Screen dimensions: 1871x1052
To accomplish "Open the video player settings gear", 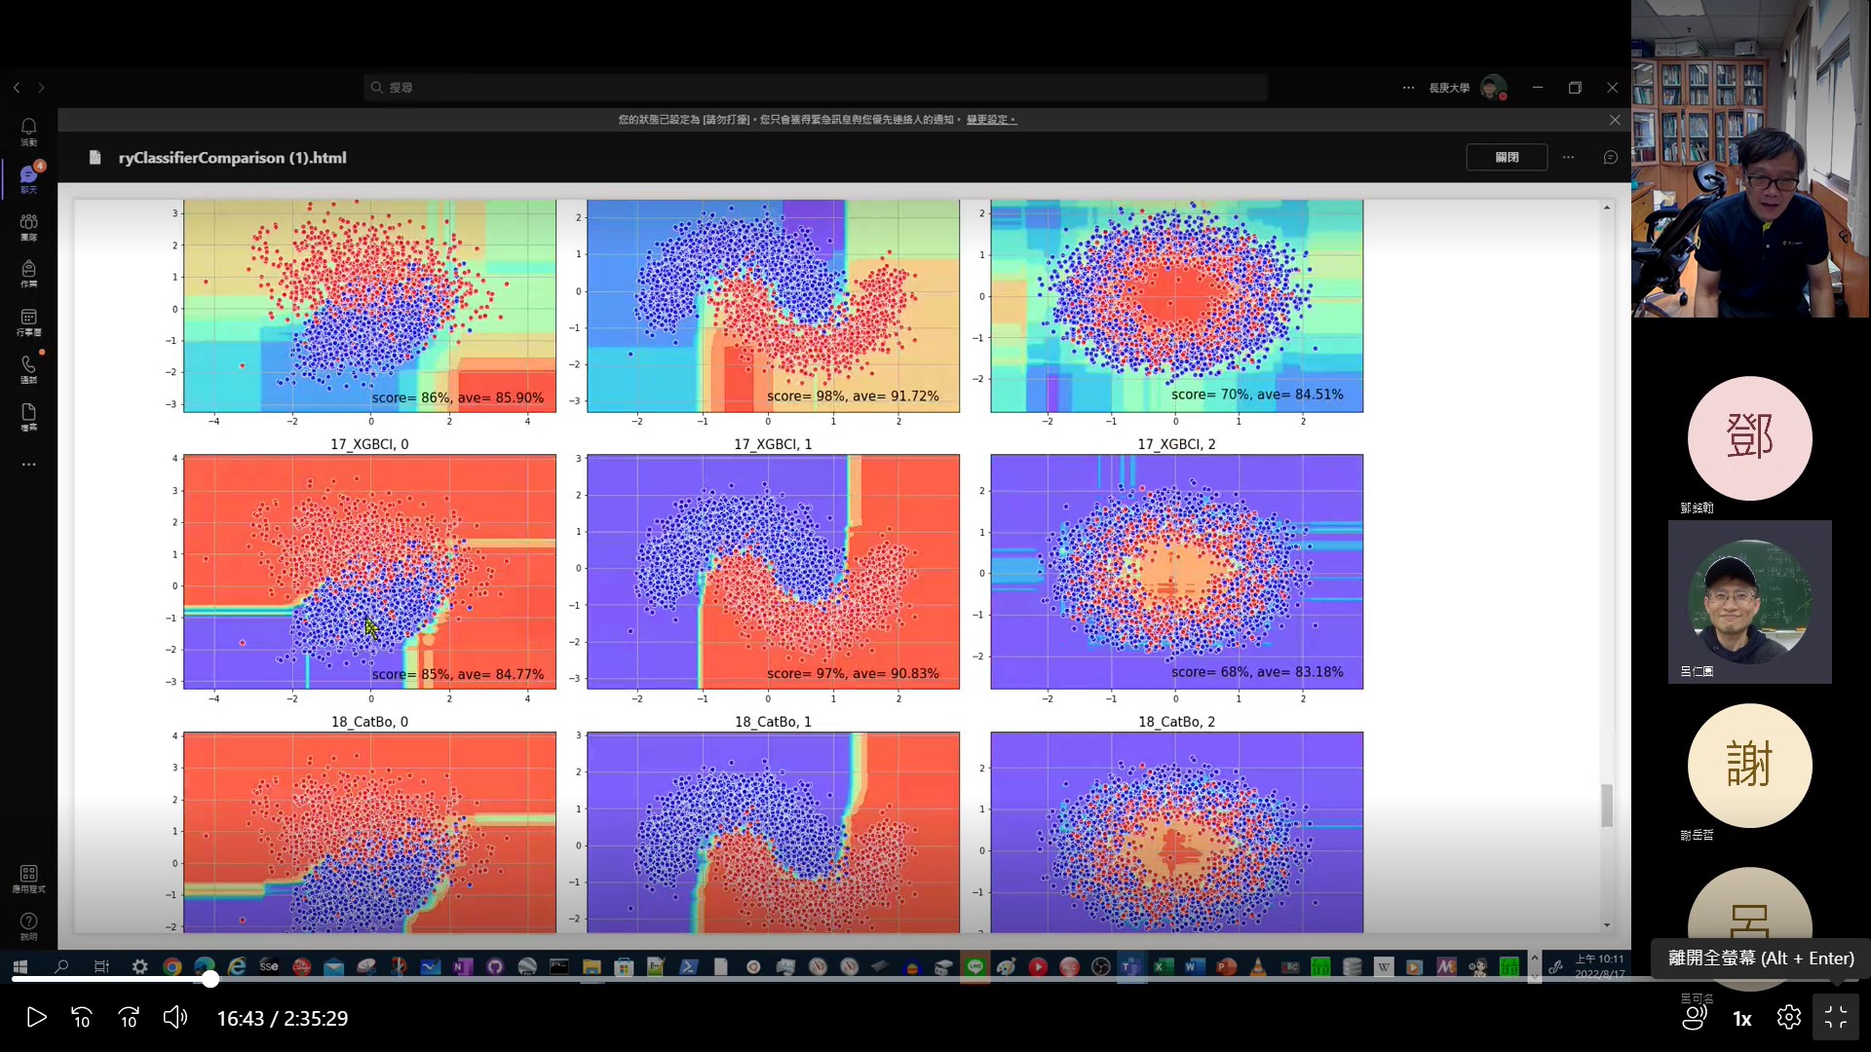I will pyautogui.click(x=1789, y=1018).
